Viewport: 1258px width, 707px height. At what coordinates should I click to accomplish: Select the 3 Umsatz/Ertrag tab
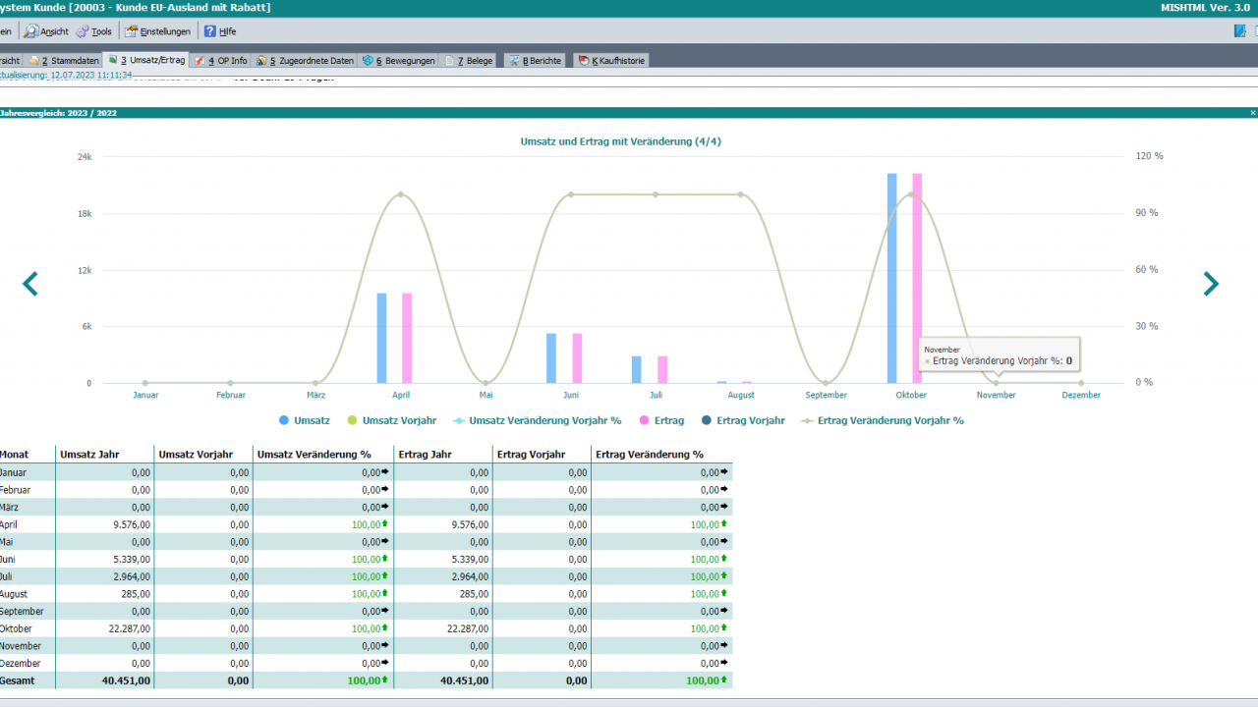[x=146, y=60]
